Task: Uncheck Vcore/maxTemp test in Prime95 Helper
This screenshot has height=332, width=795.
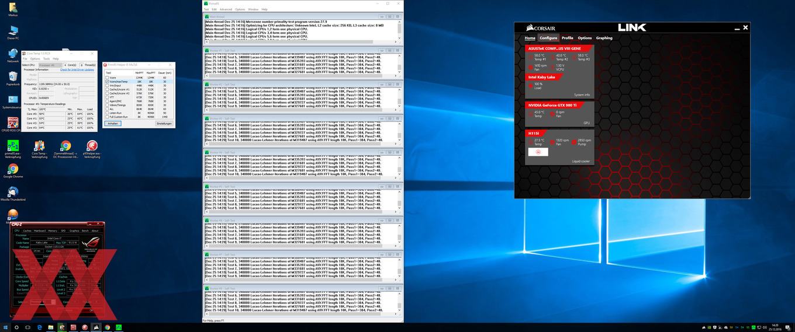Action: [x=107, y=82]
